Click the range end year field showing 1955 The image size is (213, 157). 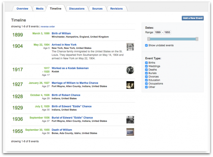tap(167, 32)
